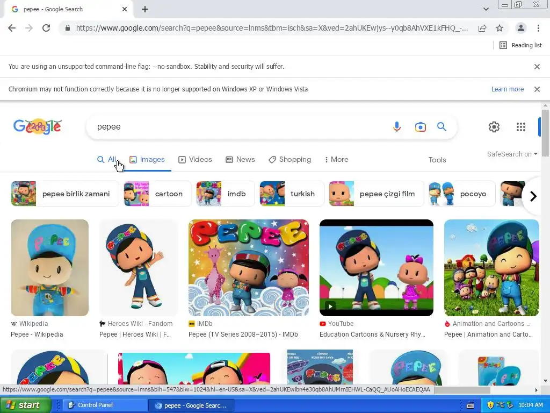Open Google quick settings gear
The image size is (550, 413).
coord(494,127)
